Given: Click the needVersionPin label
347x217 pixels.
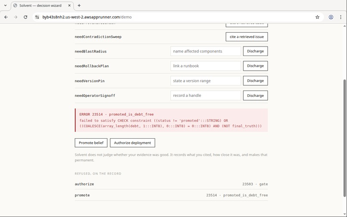Looking at the screenshot, I should pos(90,81).
